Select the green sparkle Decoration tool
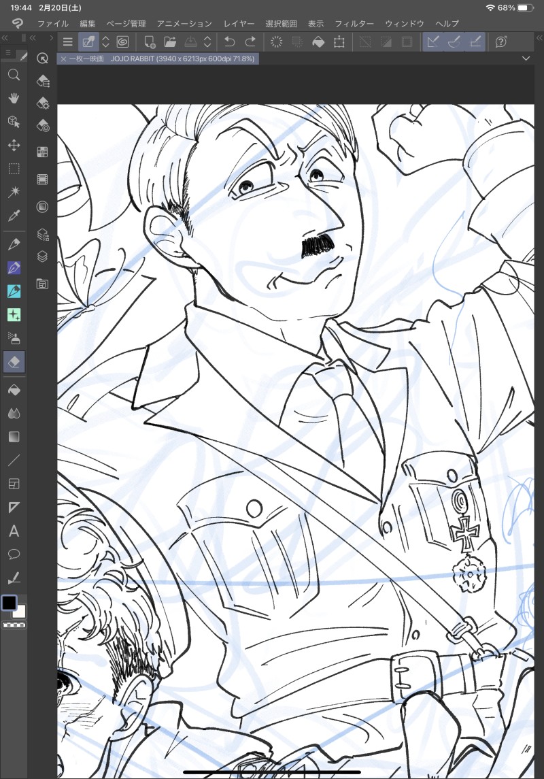Viewport: 544px width, 779px height. [x=14, y=314]
